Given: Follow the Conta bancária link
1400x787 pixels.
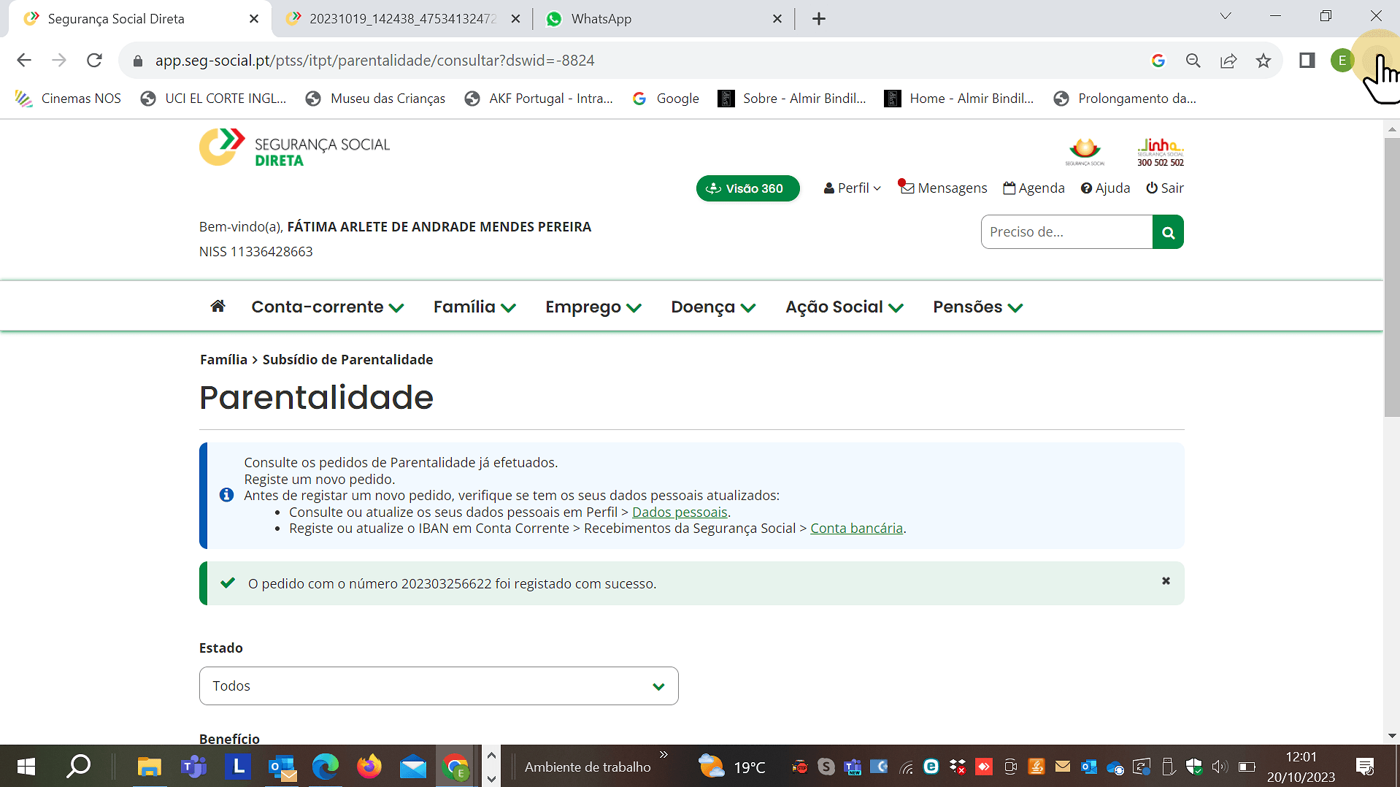Looking at the screenshot, I should (x=856, y=528).
